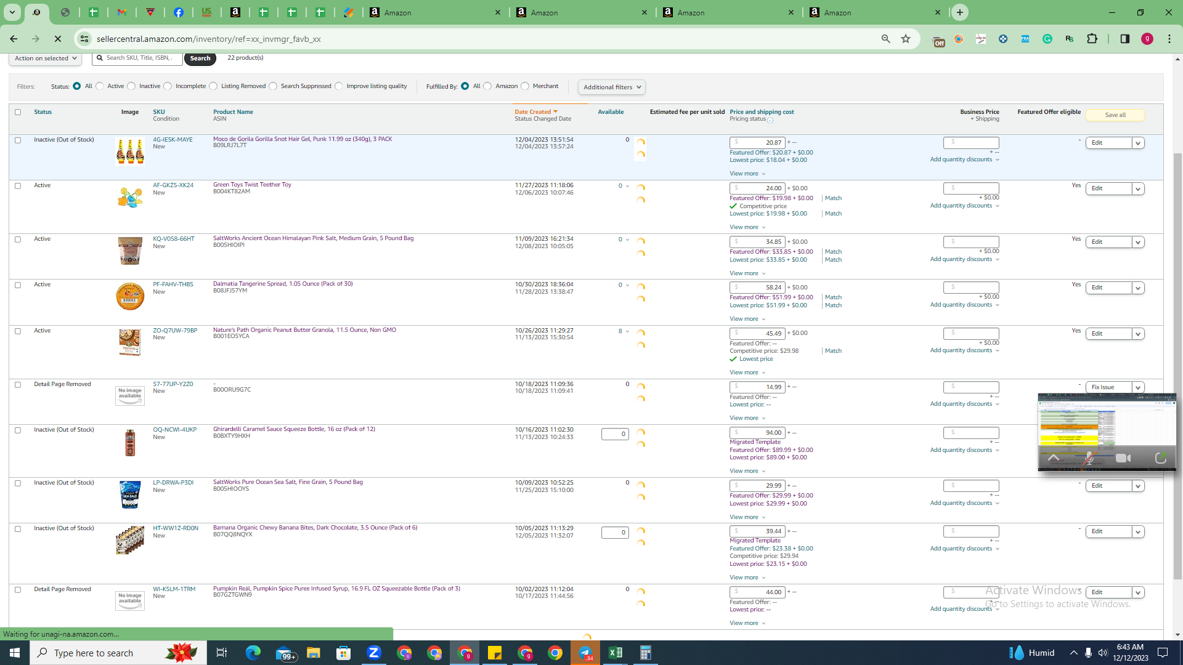The width and height of the screenshot is (1183, 665).
Task: Click the Grammarly extension icon
Action: point(1047,39)
